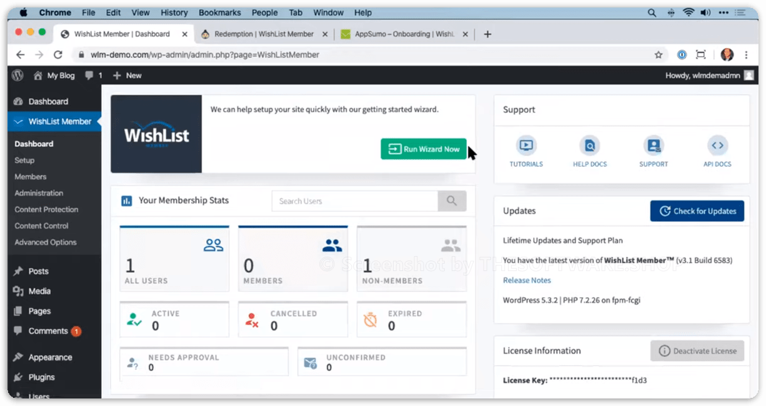This screenshot has height=406, width=766.
Task: Click the Members stat card
Action: [x=293, y=259]
